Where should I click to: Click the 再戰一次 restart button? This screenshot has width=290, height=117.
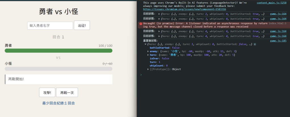tap(67, 92)
